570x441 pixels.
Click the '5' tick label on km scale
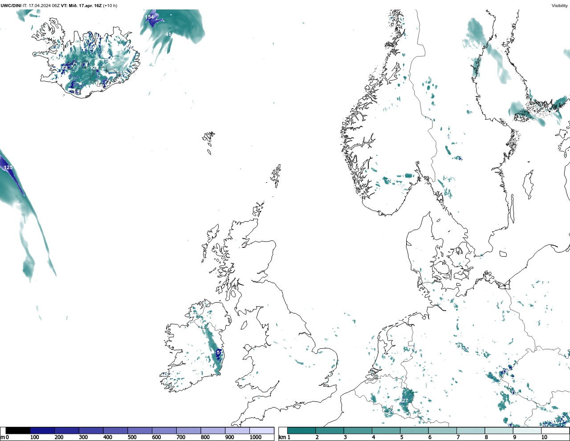[402, 438]
